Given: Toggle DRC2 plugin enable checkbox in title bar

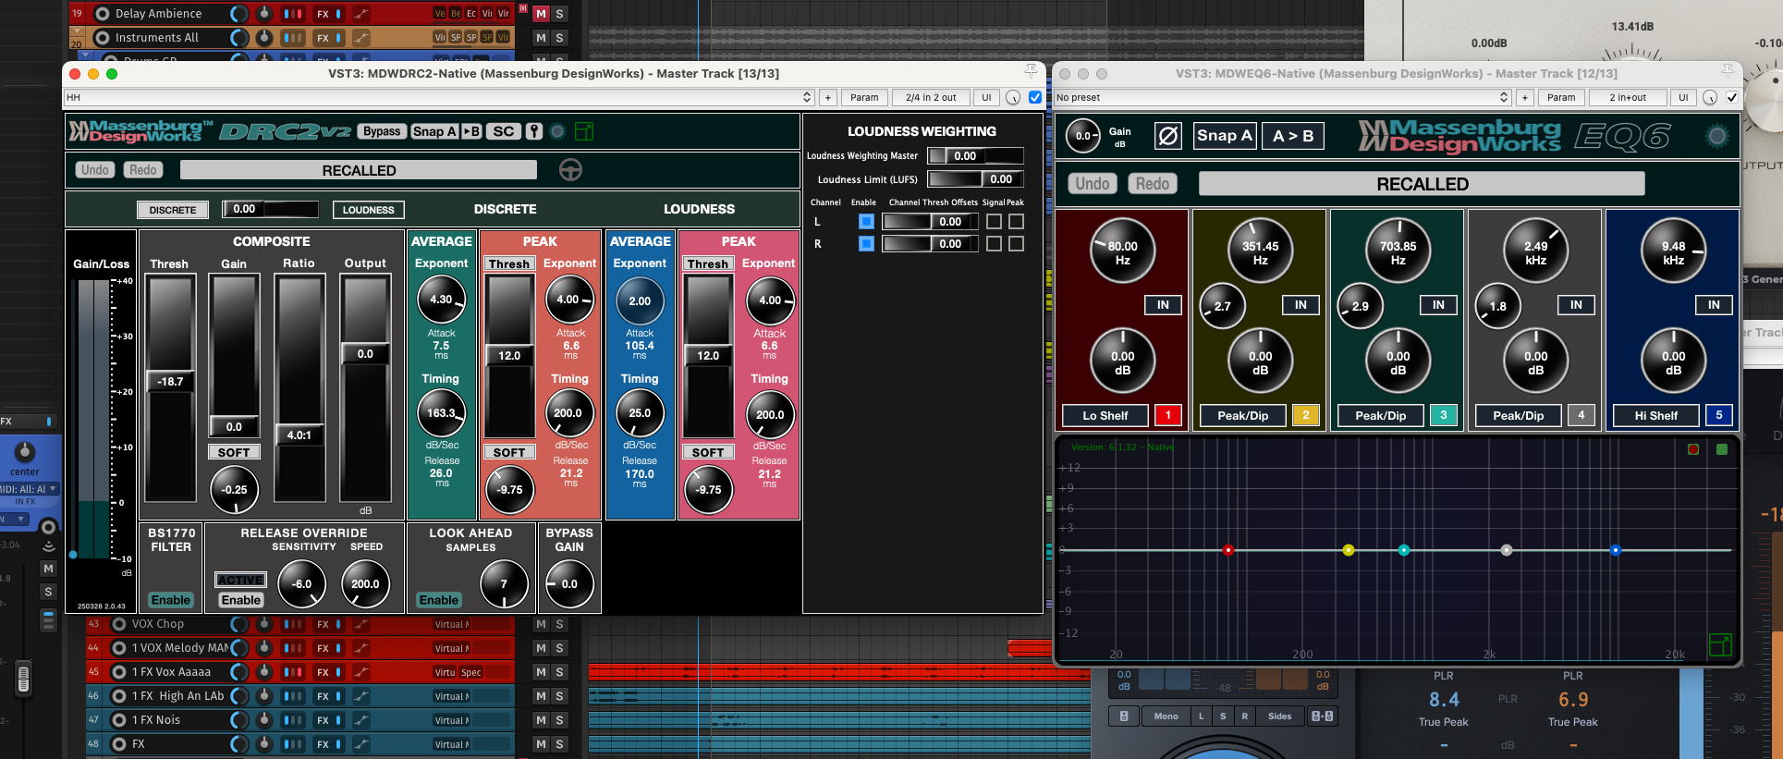Looking at the screenshot, I should point(1035,97).
